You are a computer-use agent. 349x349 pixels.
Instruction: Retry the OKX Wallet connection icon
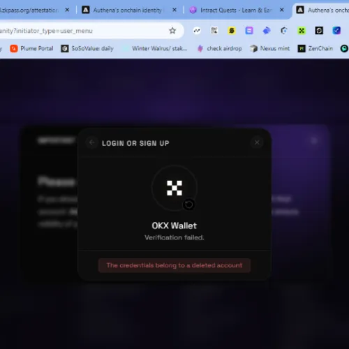(x=188, y=205)
